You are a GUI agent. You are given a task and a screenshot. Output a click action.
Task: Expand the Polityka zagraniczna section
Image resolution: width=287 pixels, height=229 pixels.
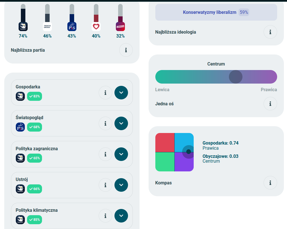121,154
